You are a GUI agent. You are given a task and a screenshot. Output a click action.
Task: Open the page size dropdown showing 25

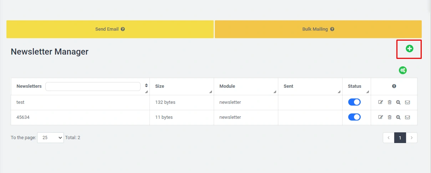click(x=50, y=138)
